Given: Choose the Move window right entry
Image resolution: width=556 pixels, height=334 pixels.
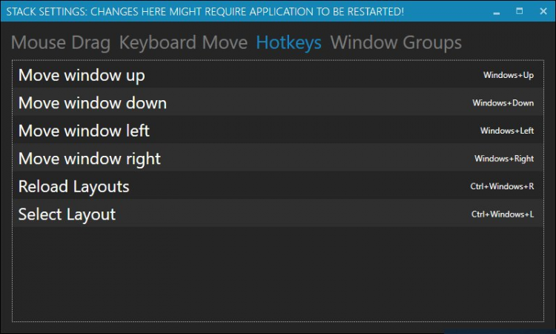Looking at the screenshot, I should [90, 159].
